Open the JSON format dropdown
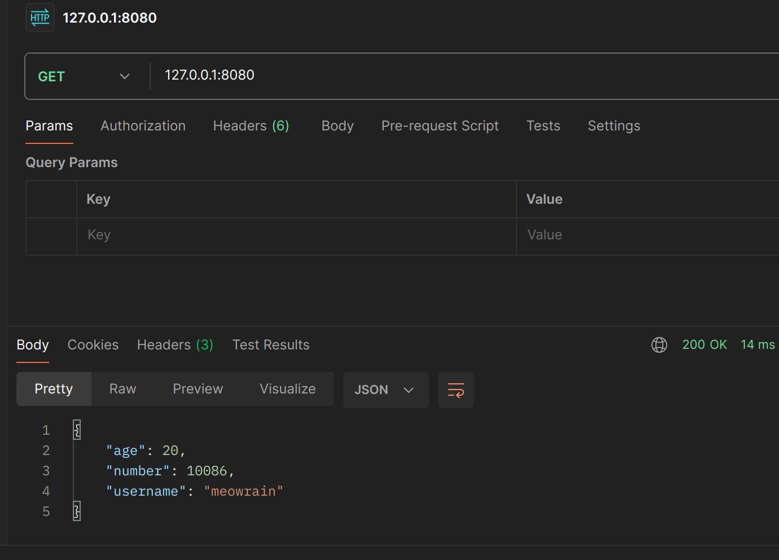Image resolution: width=779 pixels, height=560 pixels. [385, 390]
